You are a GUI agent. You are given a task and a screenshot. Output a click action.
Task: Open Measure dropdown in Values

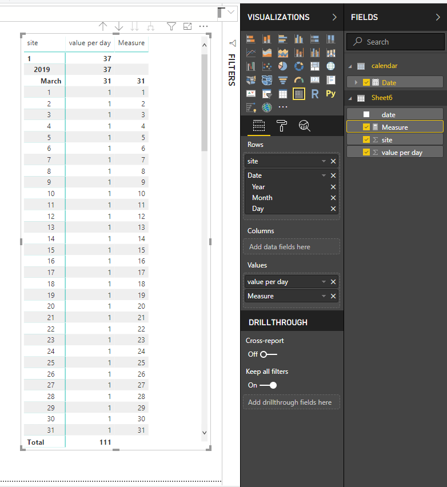tap(324, 296)
